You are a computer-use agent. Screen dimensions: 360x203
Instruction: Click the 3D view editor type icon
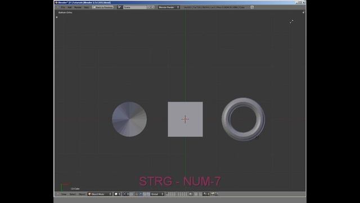(57, 194)
